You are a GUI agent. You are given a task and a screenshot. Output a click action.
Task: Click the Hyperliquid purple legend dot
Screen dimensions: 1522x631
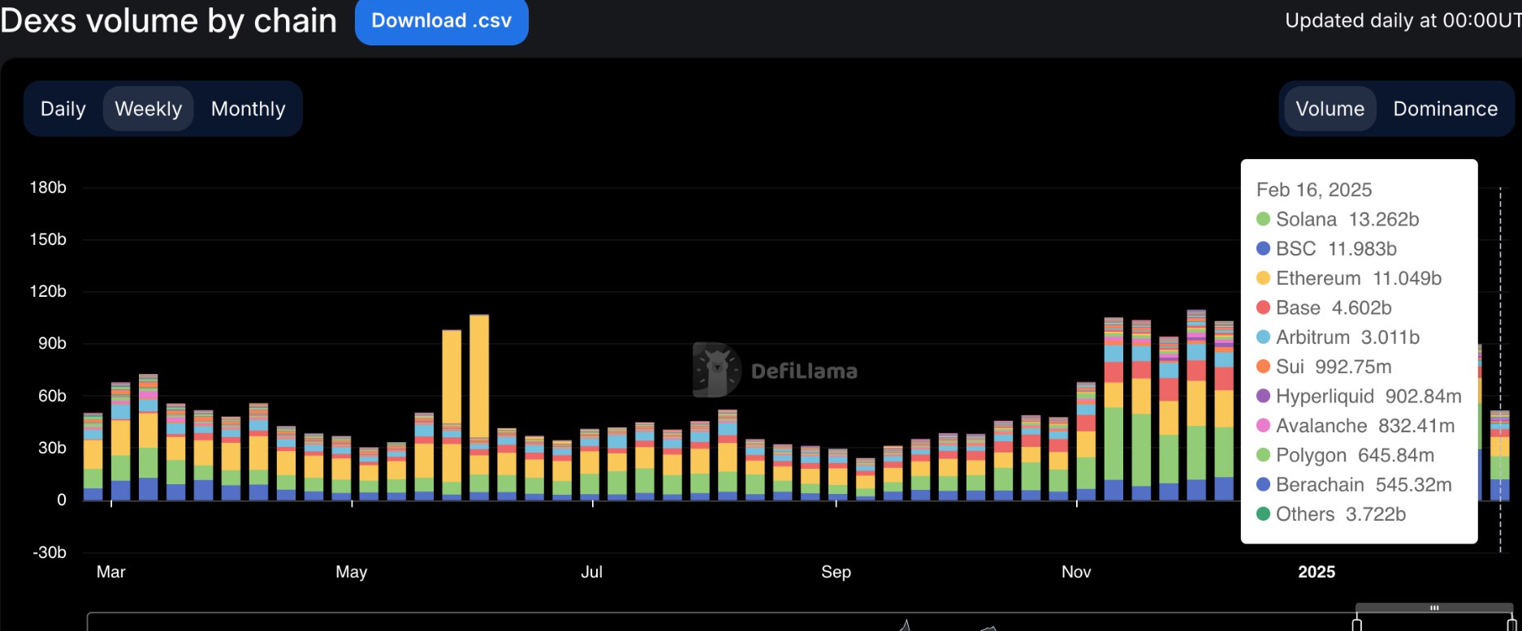1263,396
